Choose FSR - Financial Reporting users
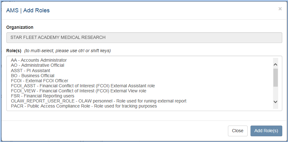 tap(43, 96)
